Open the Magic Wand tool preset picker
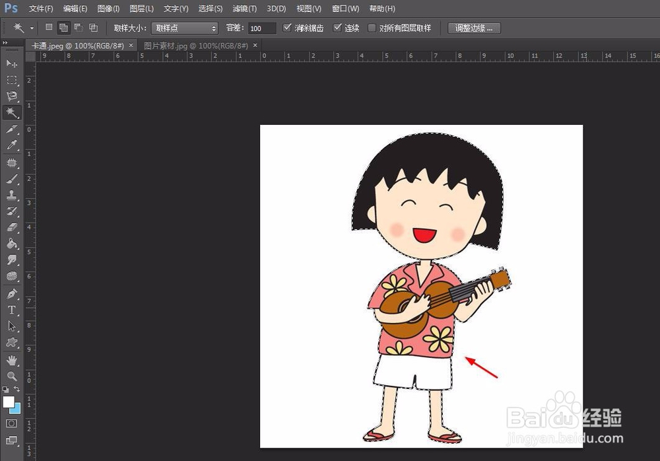 (x=32, y=28)
